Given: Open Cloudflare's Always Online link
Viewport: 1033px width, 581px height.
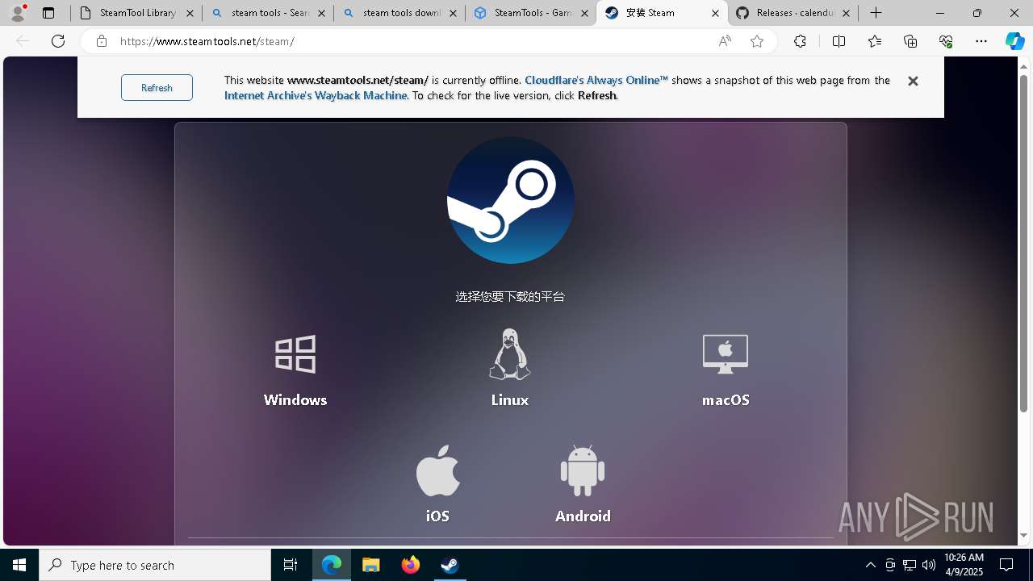Looking at the screenshot, I should (x=596, y=80).
